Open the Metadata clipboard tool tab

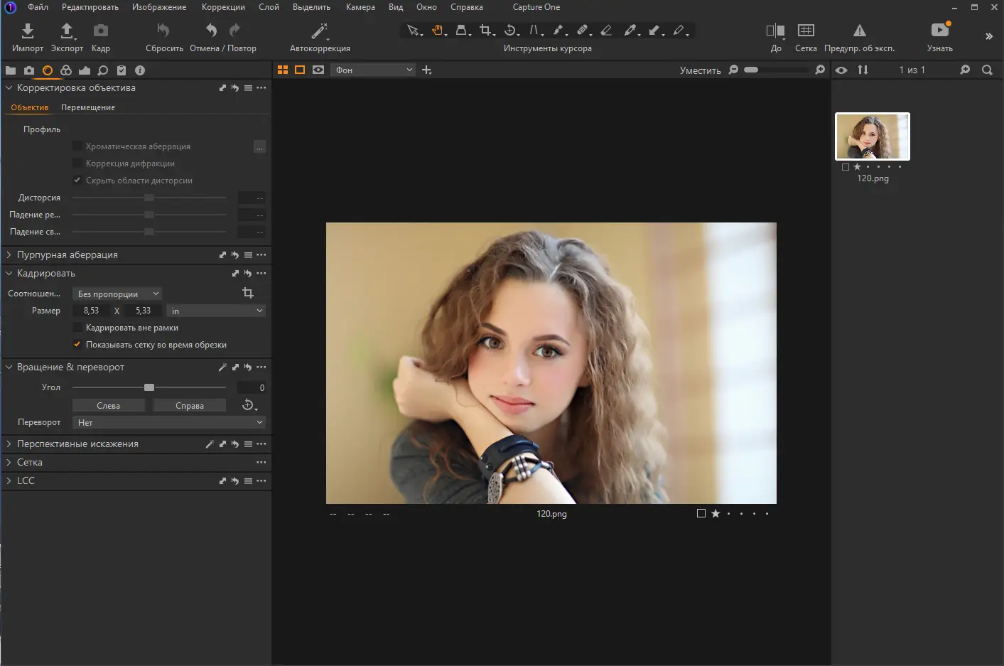(122, 70)
